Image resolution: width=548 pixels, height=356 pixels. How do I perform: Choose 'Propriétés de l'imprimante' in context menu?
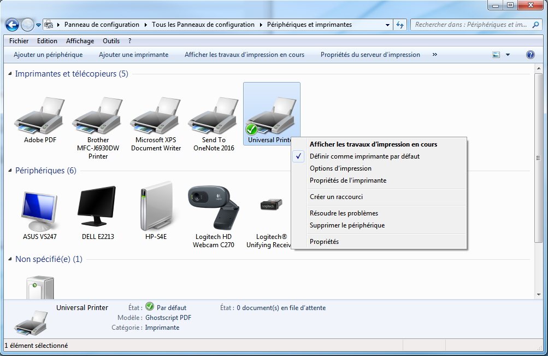tap(348, 180)
